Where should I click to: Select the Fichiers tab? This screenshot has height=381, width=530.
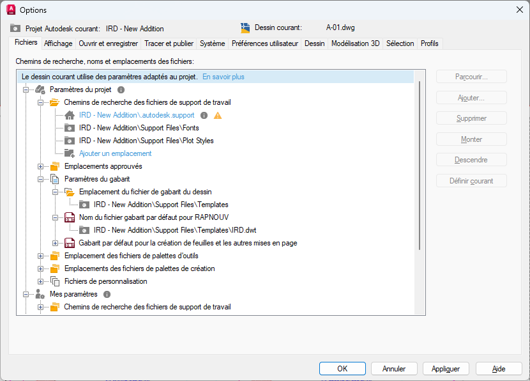coord(26,42)
